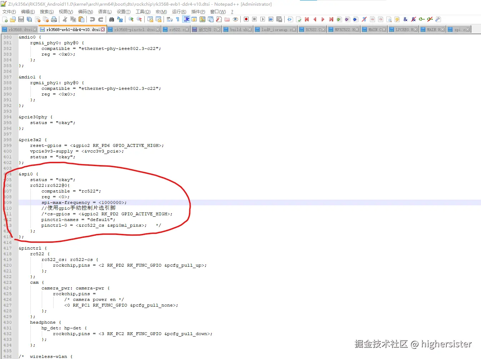
Task: Close the MAIN.C tab
Action: click(384, 30)
